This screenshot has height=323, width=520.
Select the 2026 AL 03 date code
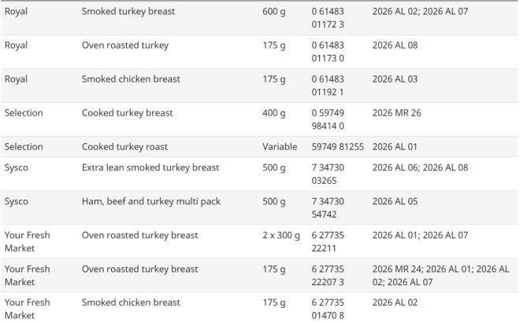(395, 79)
